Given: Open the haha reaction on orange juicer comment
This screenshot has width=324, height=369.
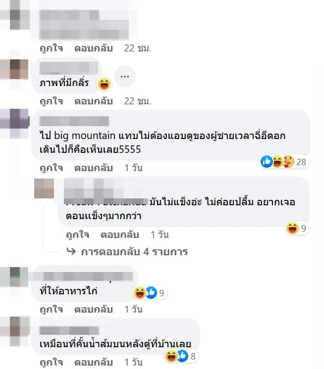Looking at the screenshot, I should [171, 356].
